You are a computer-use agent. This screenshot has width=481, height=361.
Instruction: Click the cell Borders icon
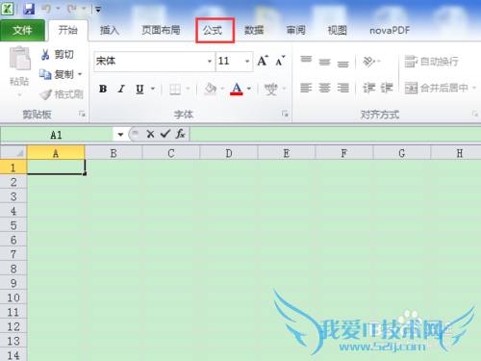175,89
